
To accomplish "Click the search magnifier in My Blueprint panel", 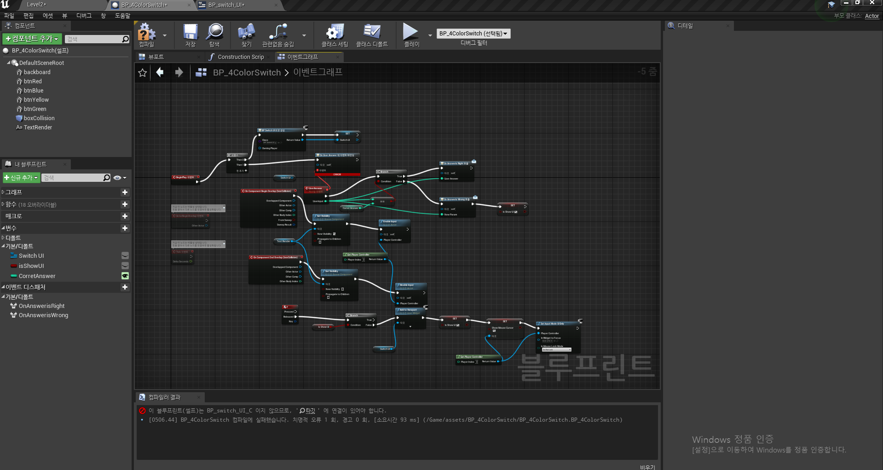I will coord(107,178).
